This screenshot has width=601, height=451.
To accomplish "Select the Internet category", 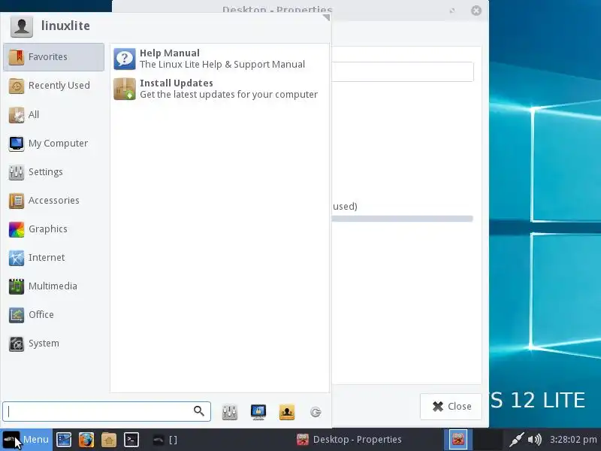I will pos(53,257).
